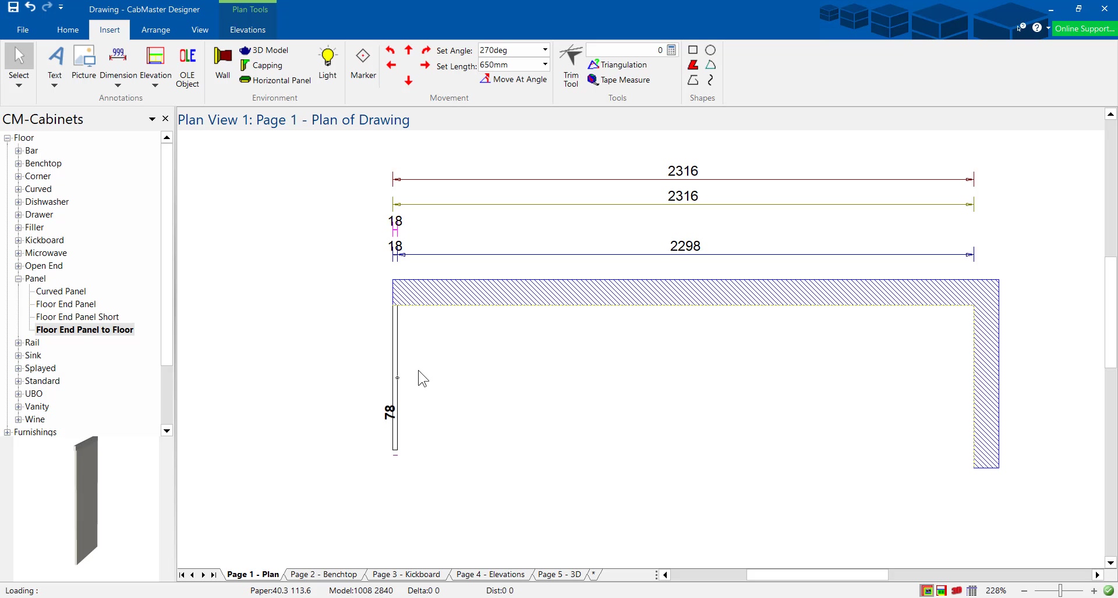Viewport: 1118px width, 598px height.
Task: Open the Text tool dropdown arrow
Action: click(55, 86)
